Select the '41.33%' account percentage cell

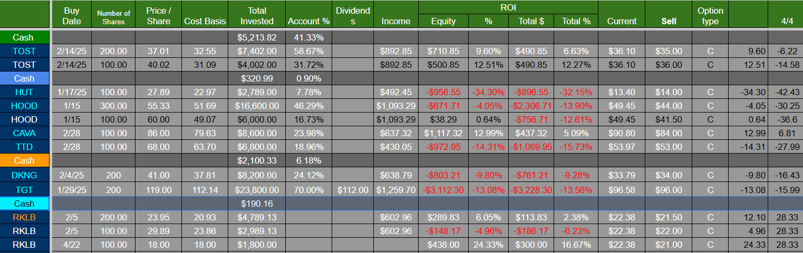click(x=308, y=37)
